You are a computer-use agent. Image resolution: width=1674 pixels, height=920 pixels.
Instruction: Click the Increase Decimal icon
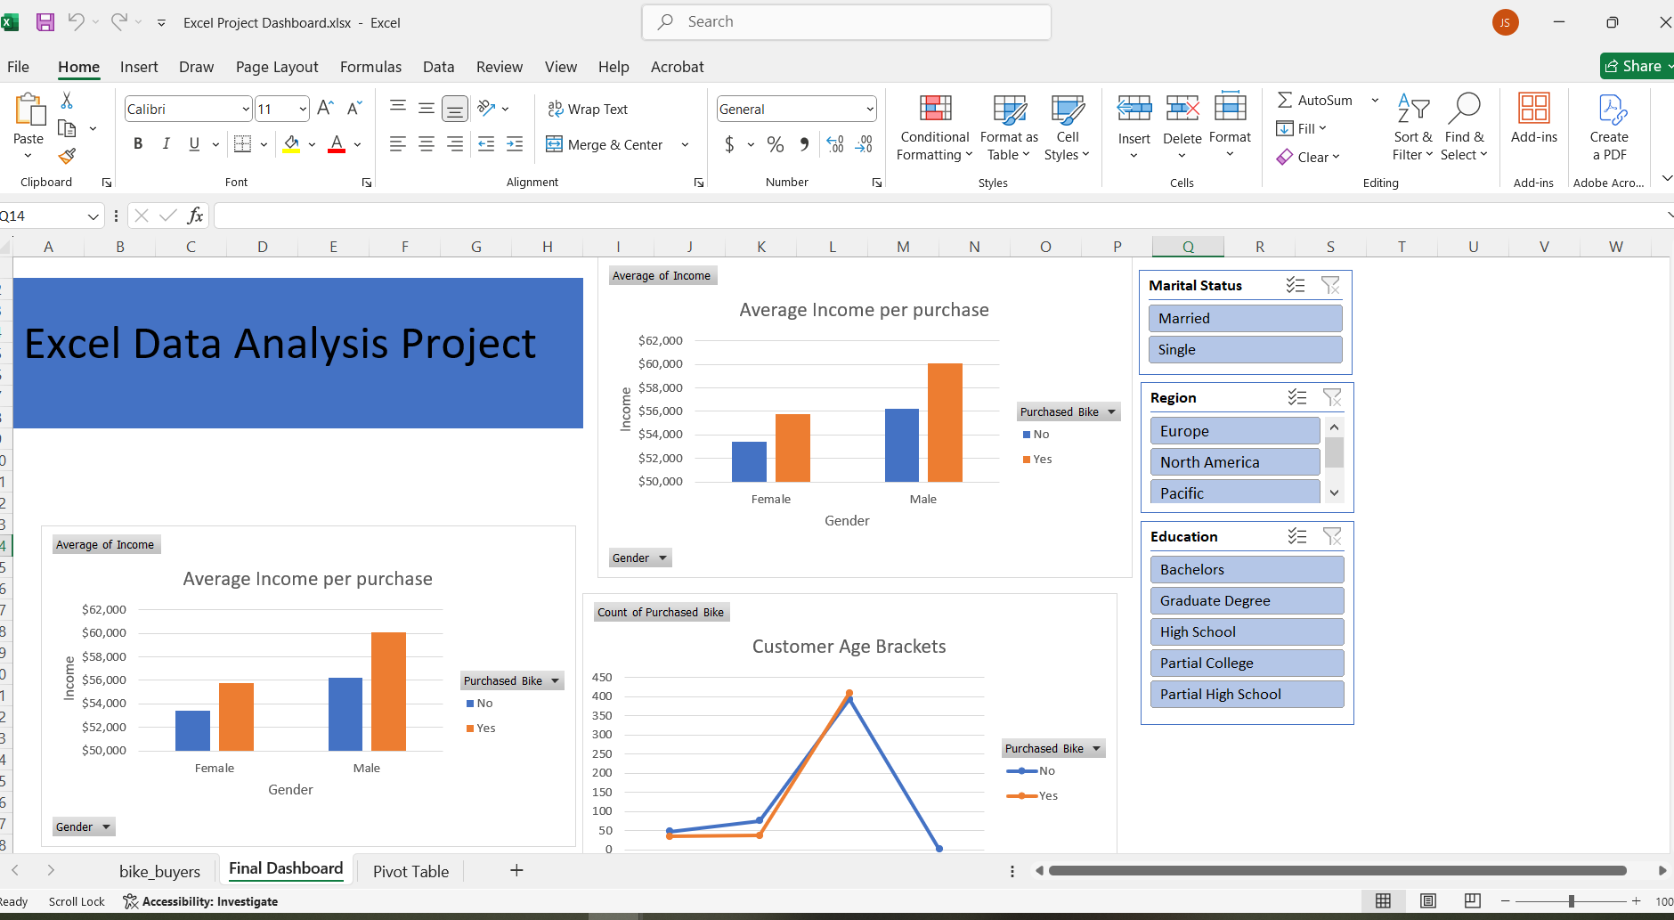click(x=835, y=144)
